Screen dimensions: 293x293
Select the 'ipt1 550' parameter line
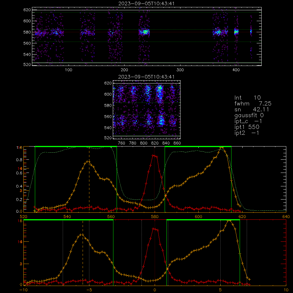coord(247,127)
